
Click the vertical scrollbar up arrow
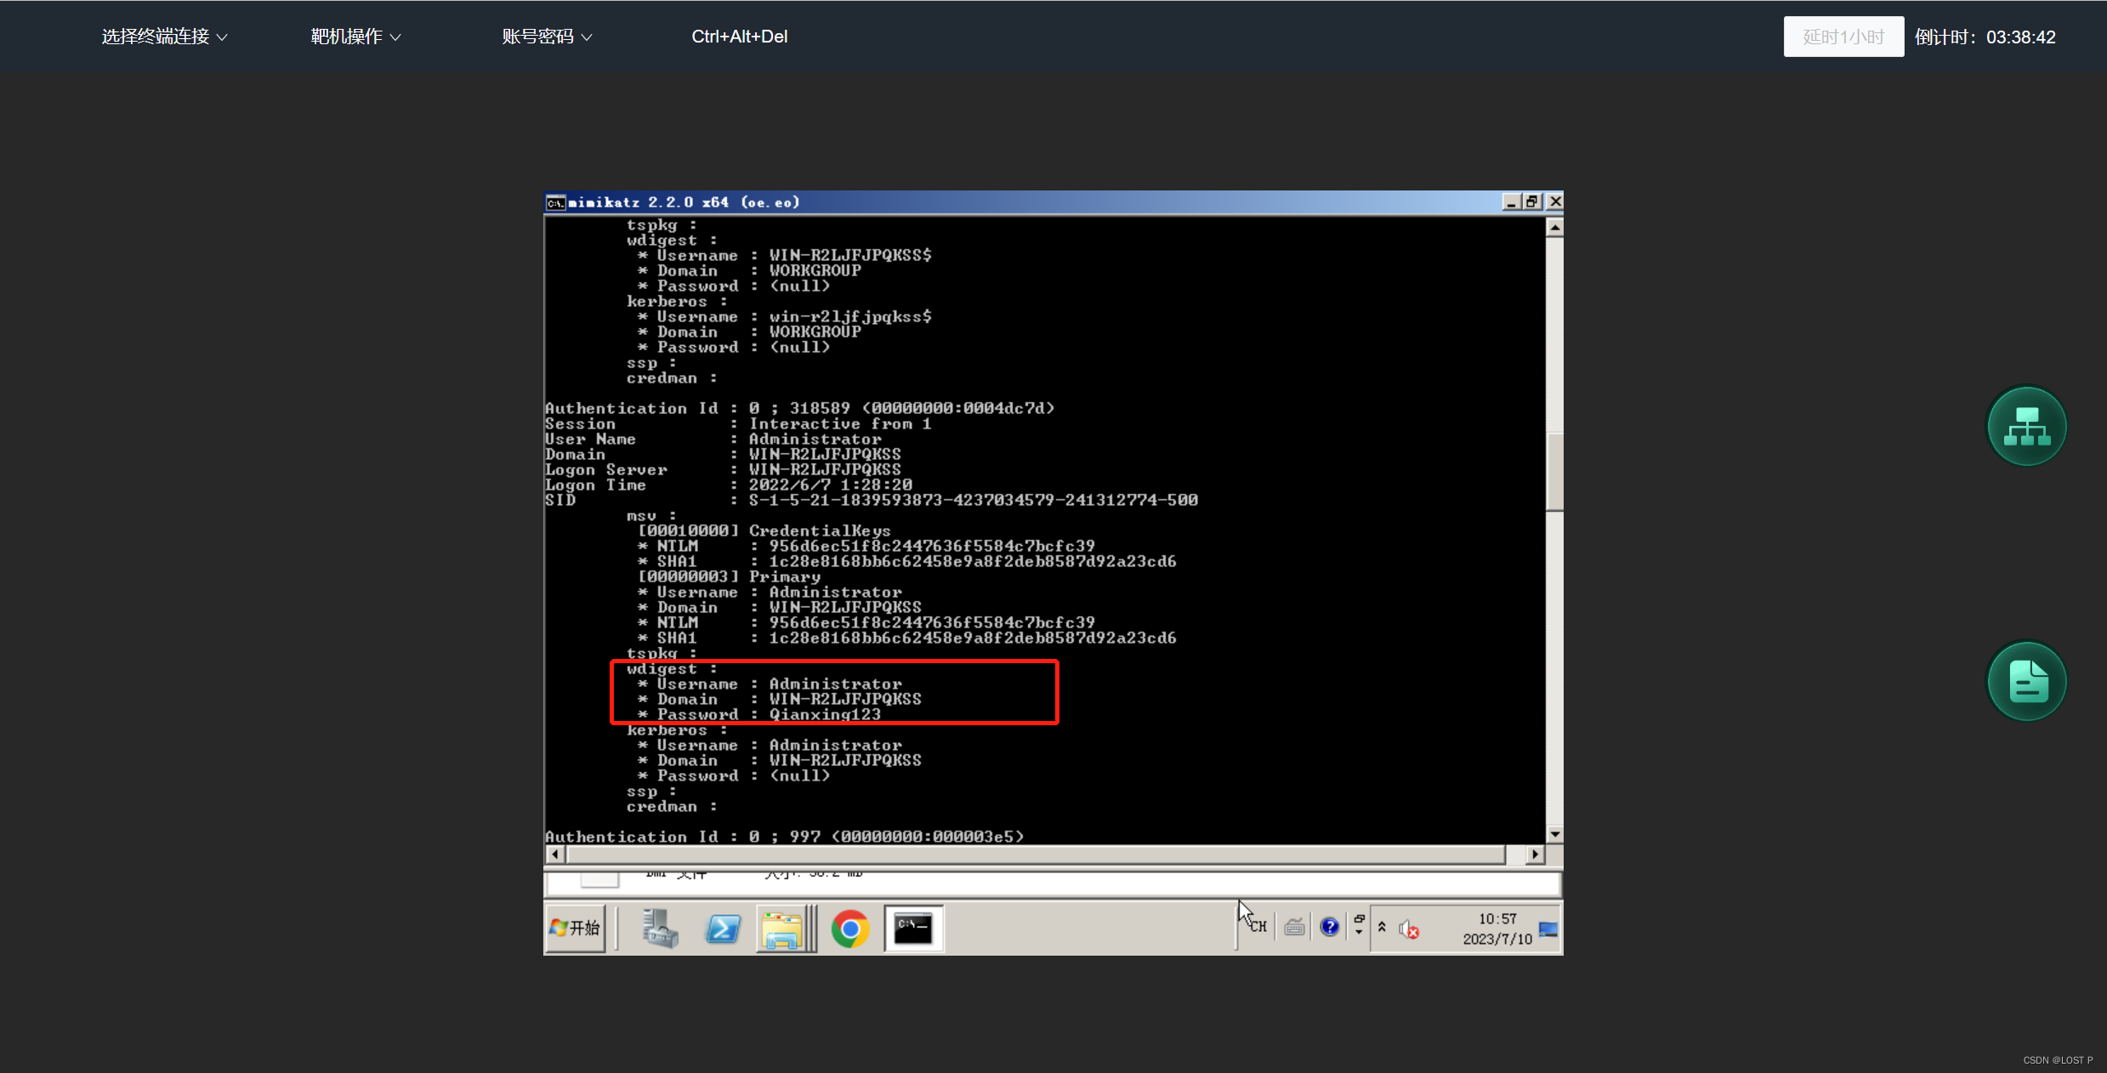1554,227
